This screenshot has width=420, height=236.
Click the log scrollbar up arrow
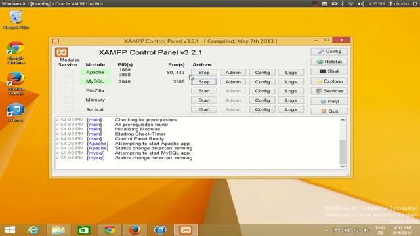tap(343, 119)
